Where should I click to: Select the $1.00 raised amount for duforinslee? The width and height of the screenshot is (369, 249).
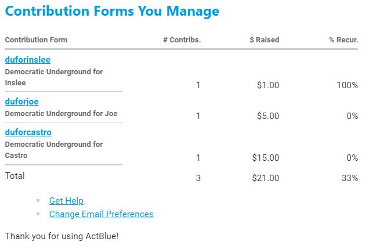pyautogui.click(x=267, y=85)
